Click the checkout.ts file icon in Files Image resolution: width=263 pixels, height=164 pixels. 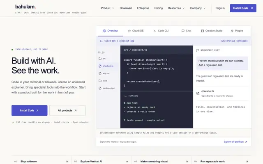click(100, 66)
